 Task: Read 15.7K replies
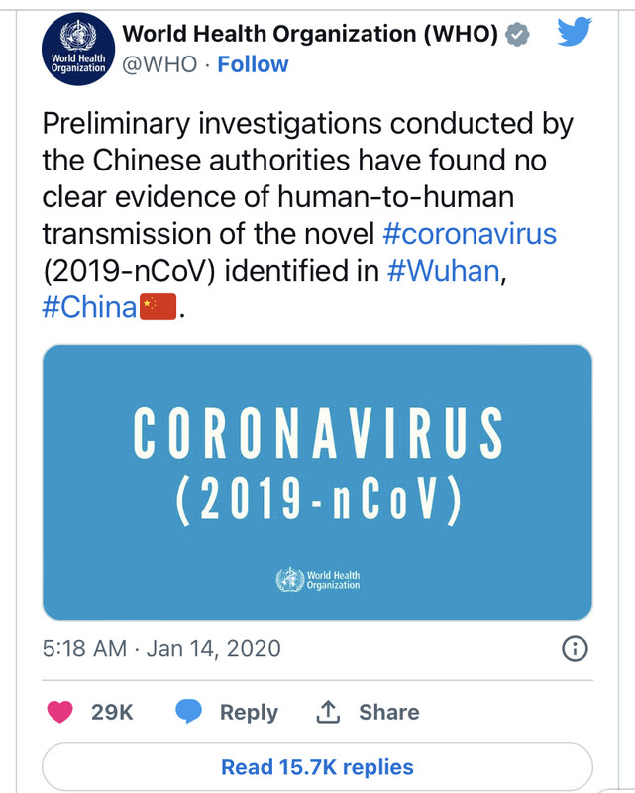tap(317, 766)
